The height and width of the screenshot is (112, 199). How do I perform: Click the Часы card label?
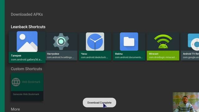coord(84,54)
